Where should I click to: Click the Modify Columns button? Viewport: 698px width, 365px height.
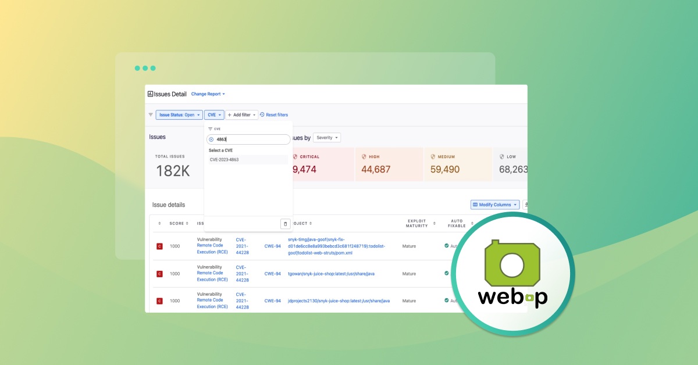495,205
